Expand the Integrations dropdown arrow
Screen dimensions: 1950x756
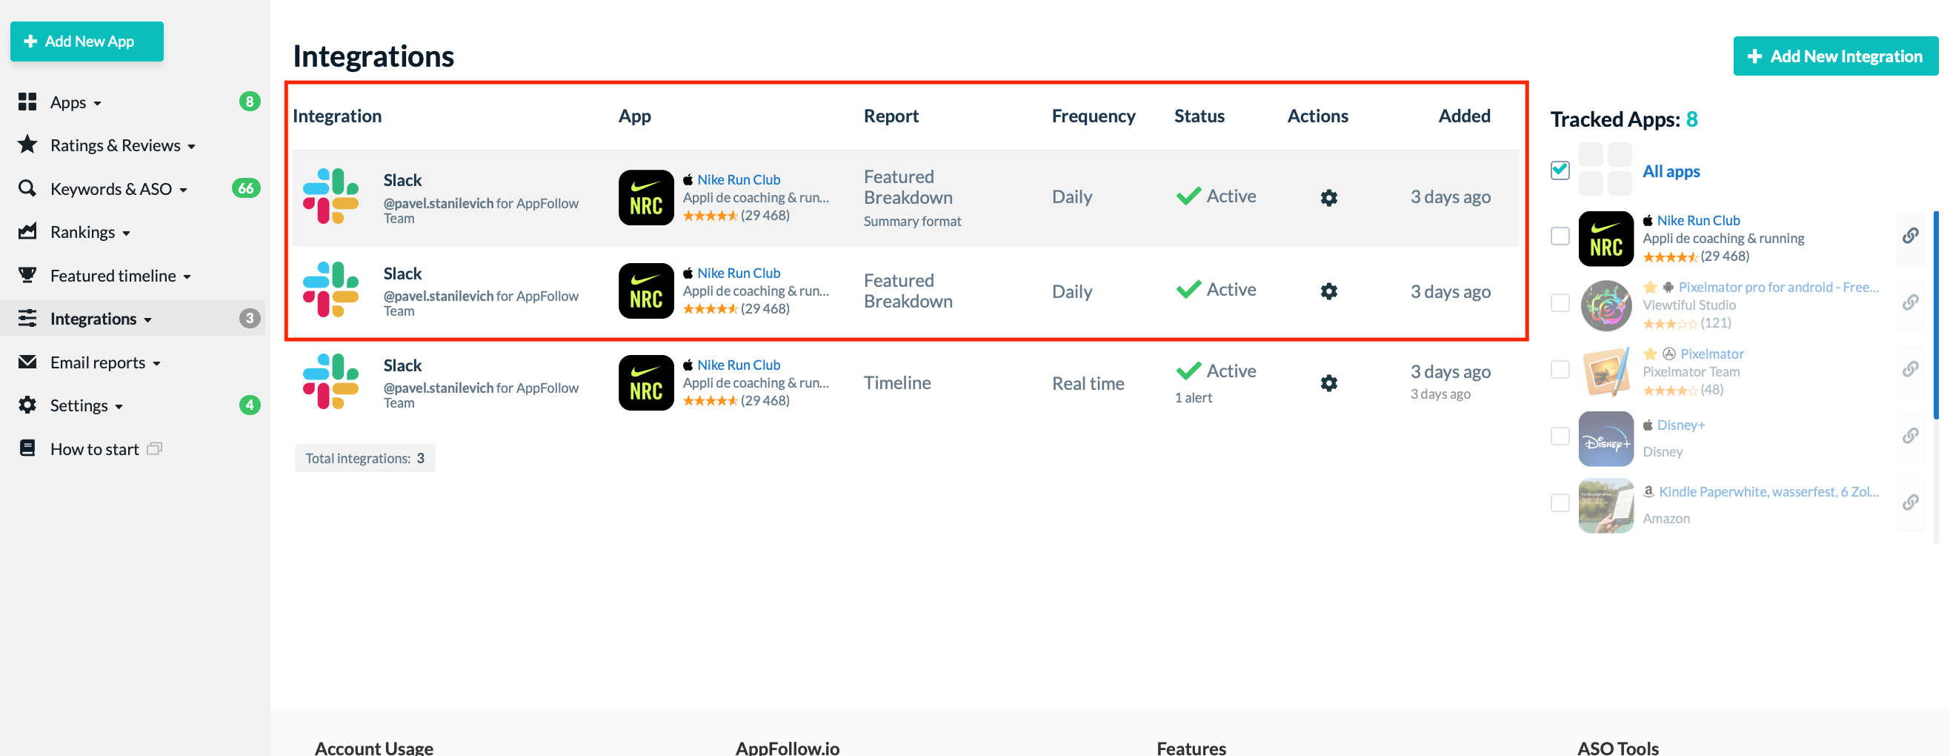click(147, 320)
